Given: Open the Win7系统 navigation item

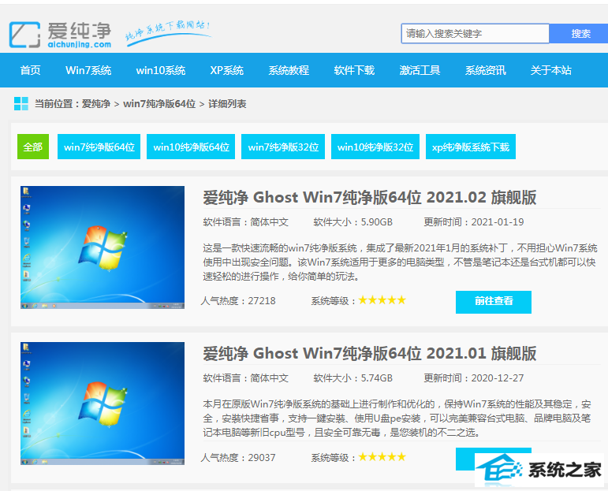Looking at the screenshot, I should 88,70.
